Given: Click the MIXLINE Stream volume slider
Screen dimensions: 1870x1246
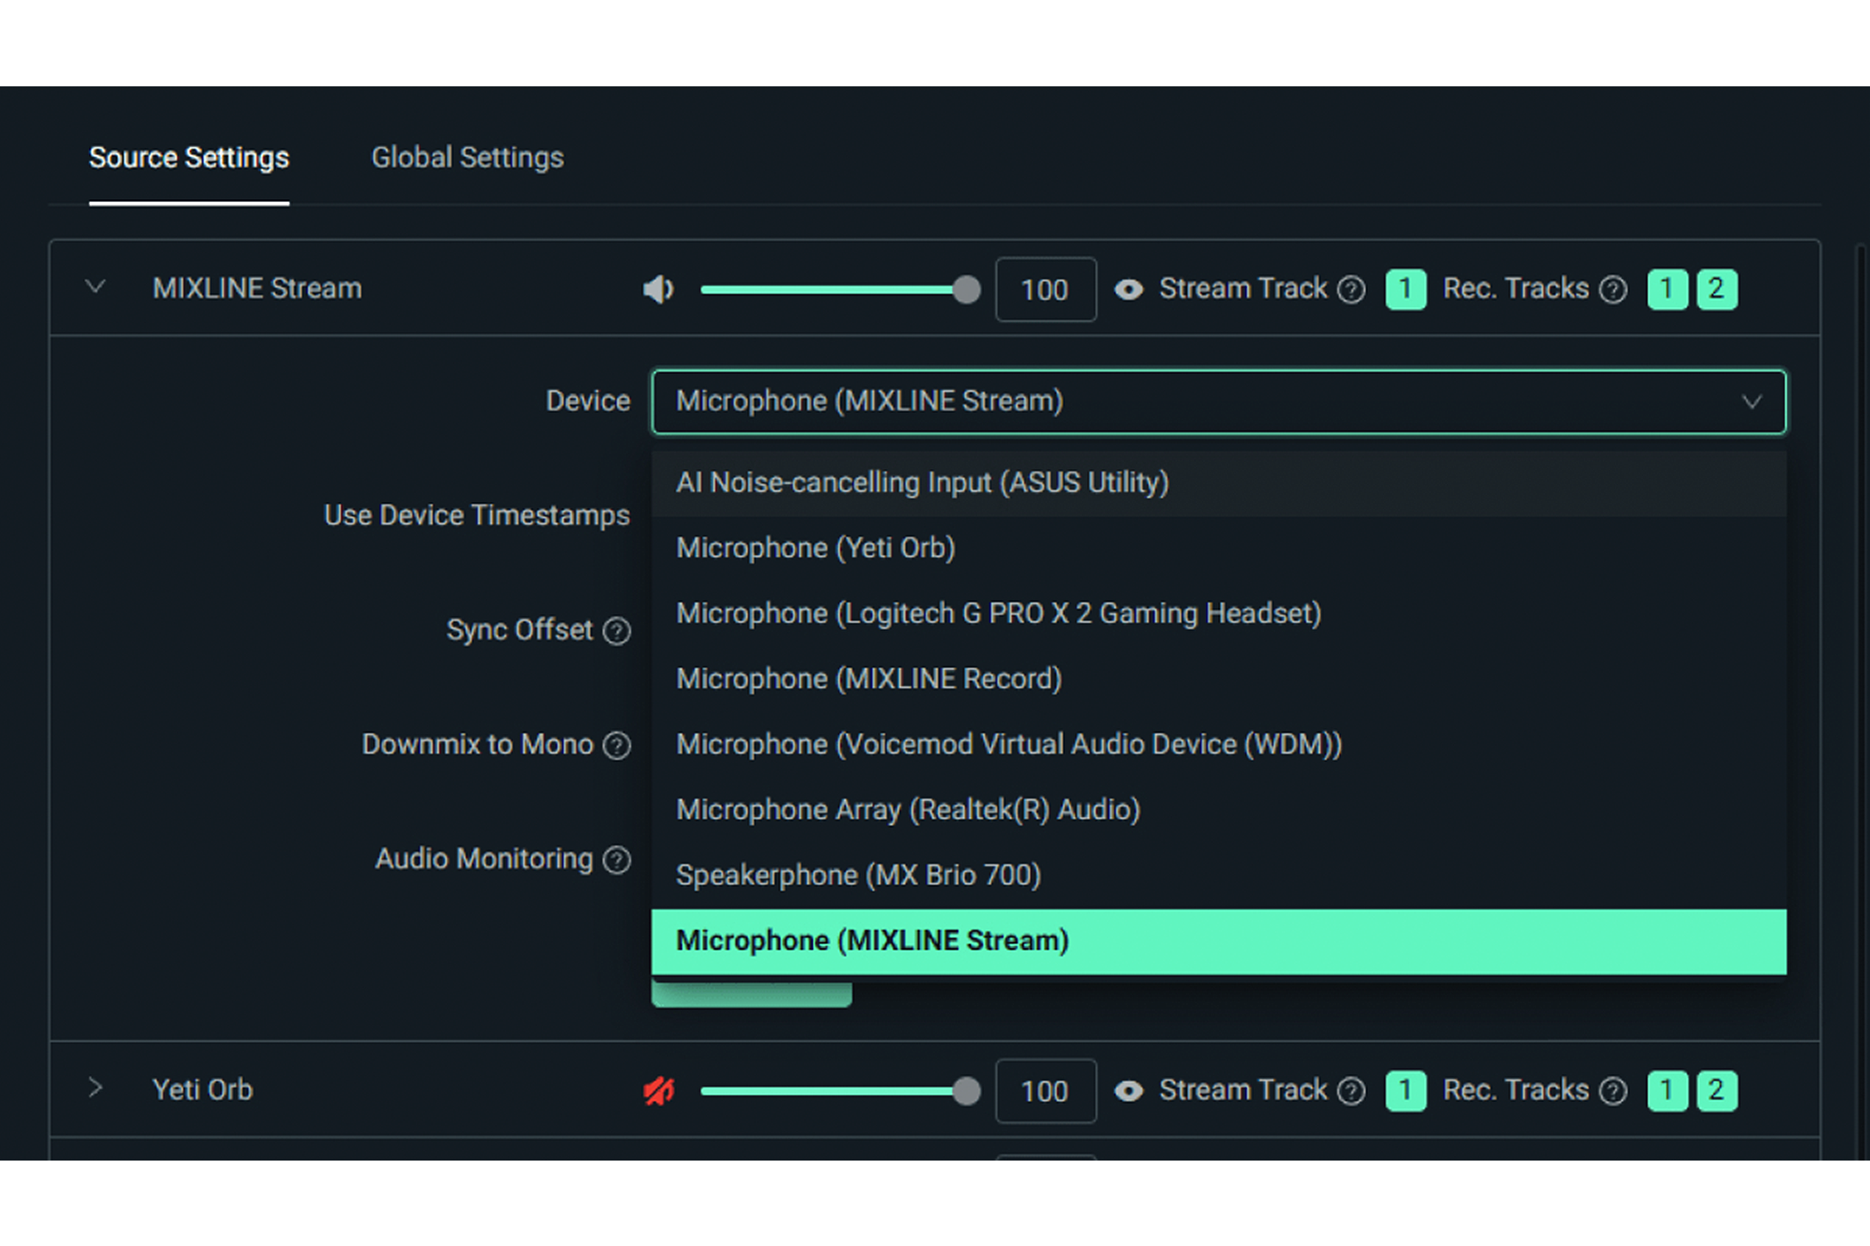Looking at the screenshot, I should point(840,289).
